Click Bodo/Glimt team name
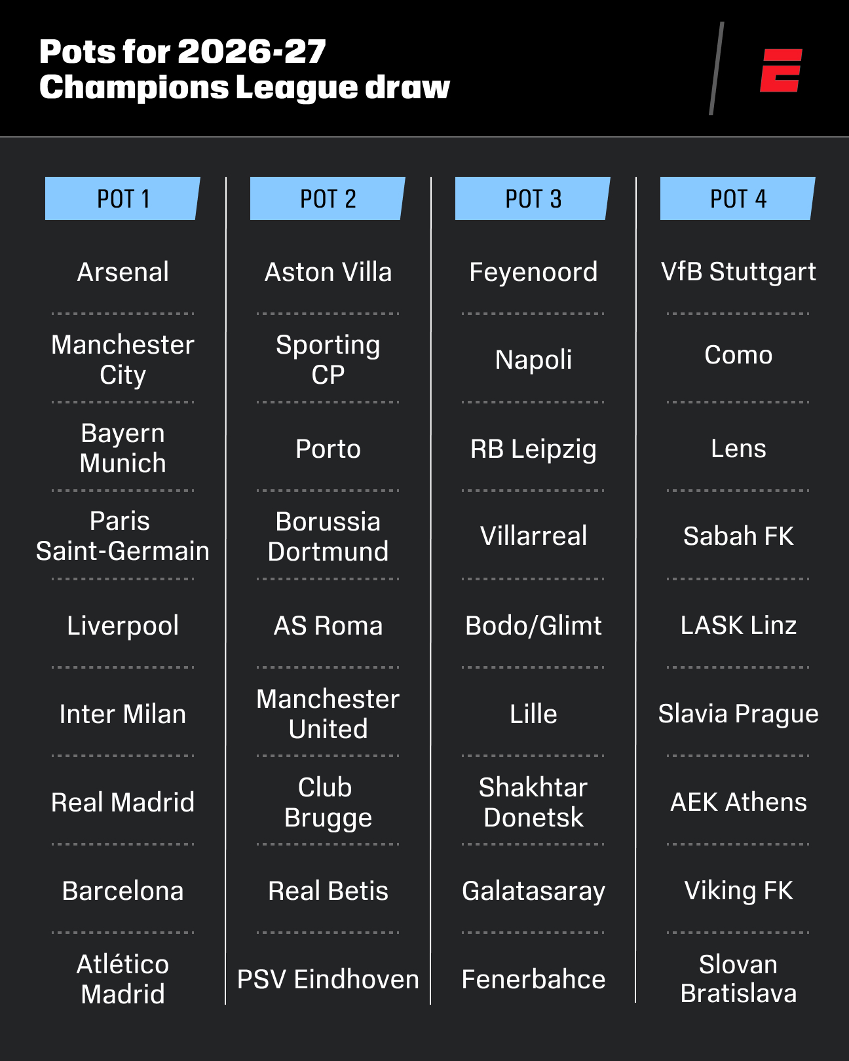 click(x=533, y=625)
